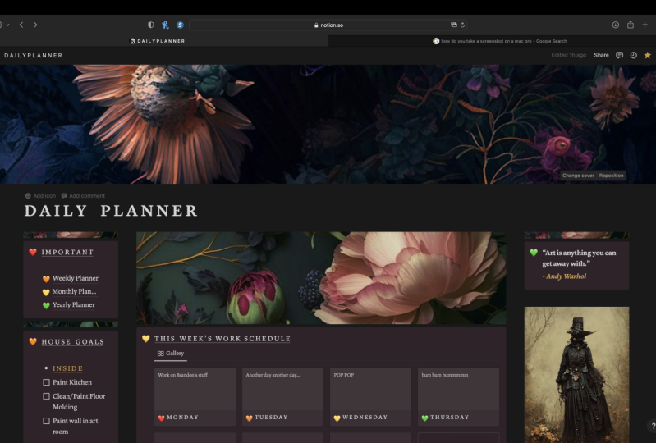Open the THURSDAY gallery card
Screen dimensions: 656x443
pyautogui.click(x=458, y=396)
